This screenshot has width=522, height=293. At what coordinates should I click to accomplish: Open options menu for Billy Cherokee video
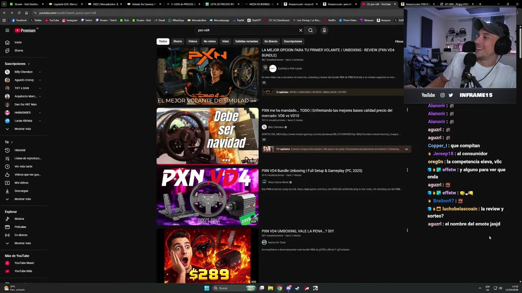point(407,110)
